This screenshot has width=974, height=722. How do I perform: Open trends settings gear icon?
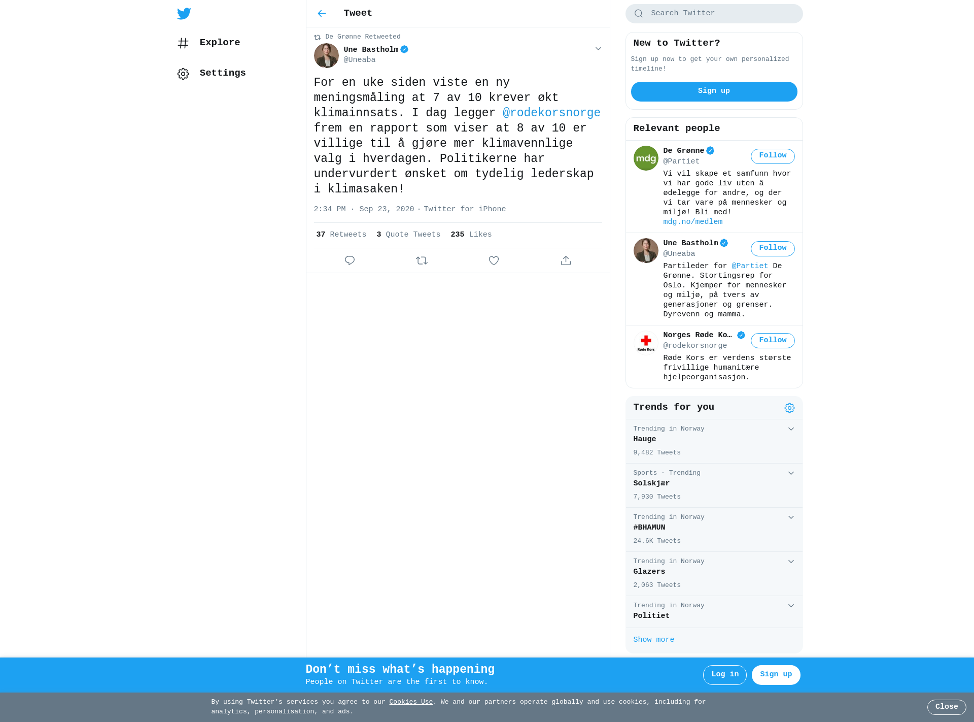click(x=789, y=408)
